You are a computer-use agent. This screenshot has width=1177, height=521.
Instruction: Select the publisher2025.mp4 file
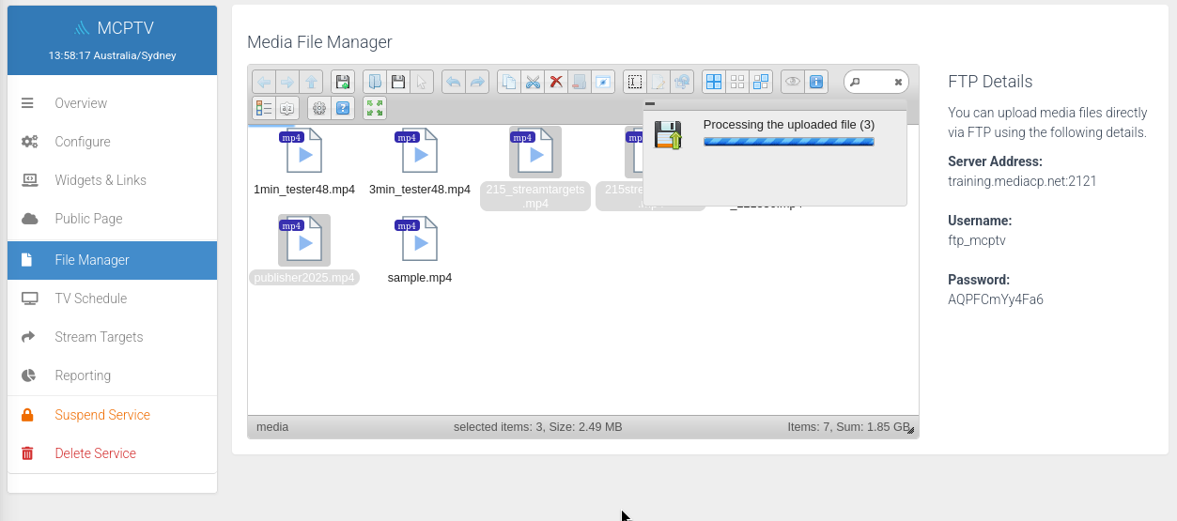304,251
